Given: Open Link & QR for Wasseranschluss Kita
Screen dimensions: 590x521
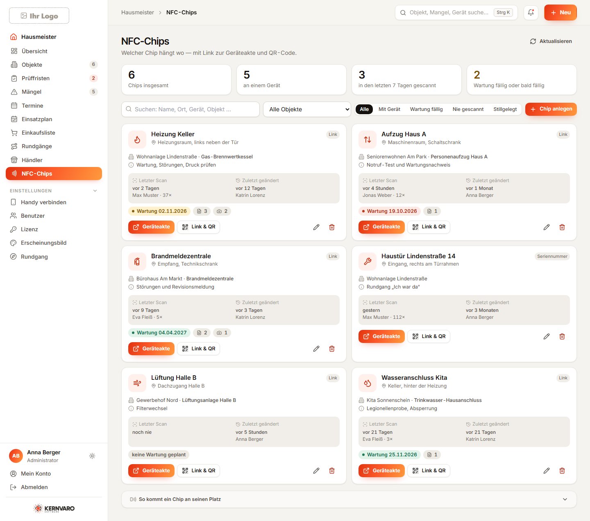Looking at the screenshot, I should point(429,471).
